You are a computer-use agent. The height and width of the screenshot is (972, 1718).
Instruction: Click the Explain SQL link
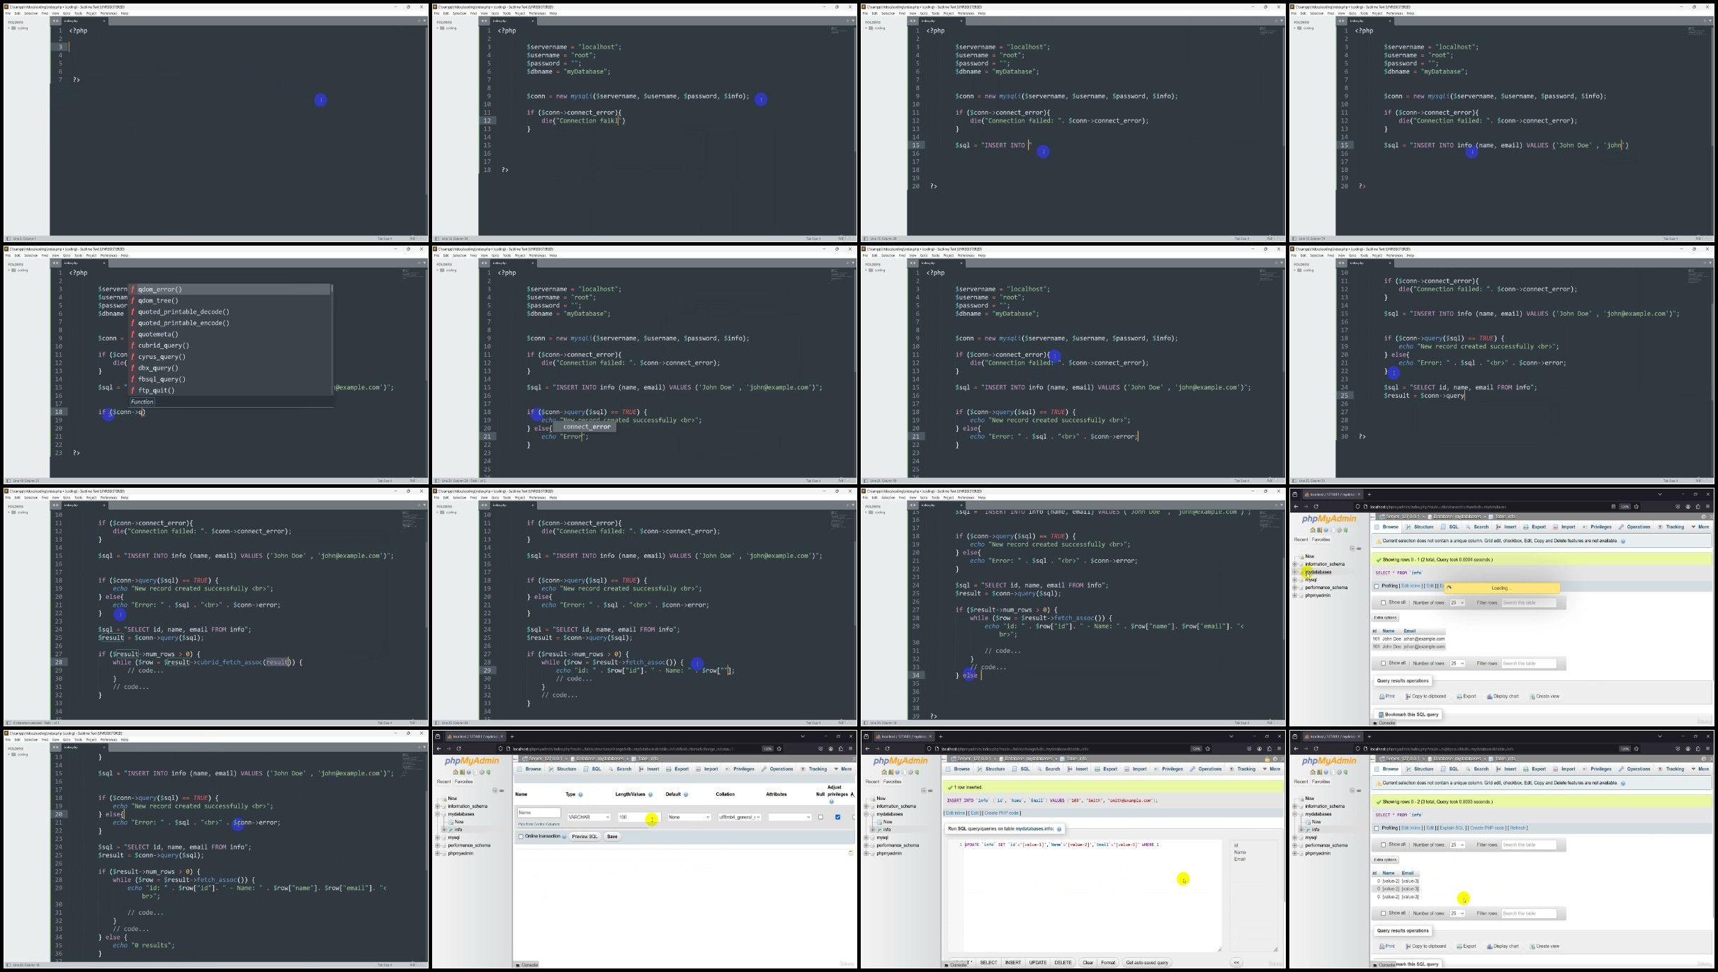(x=1451, y=828)
